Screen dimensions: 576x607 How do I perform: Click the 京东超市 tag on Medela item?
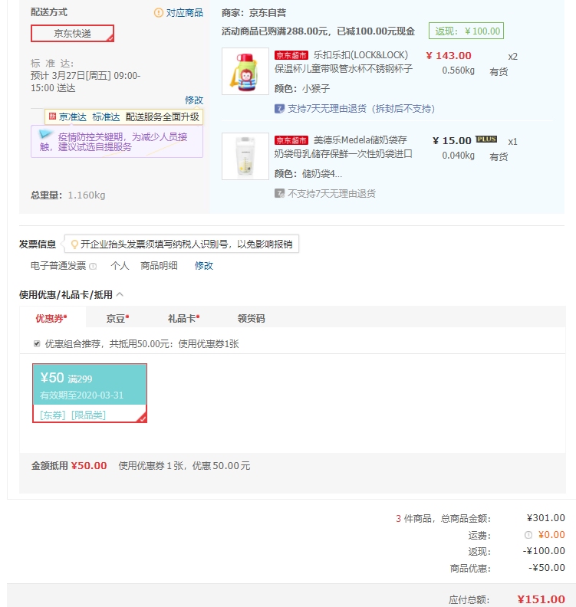click(291, 140)
